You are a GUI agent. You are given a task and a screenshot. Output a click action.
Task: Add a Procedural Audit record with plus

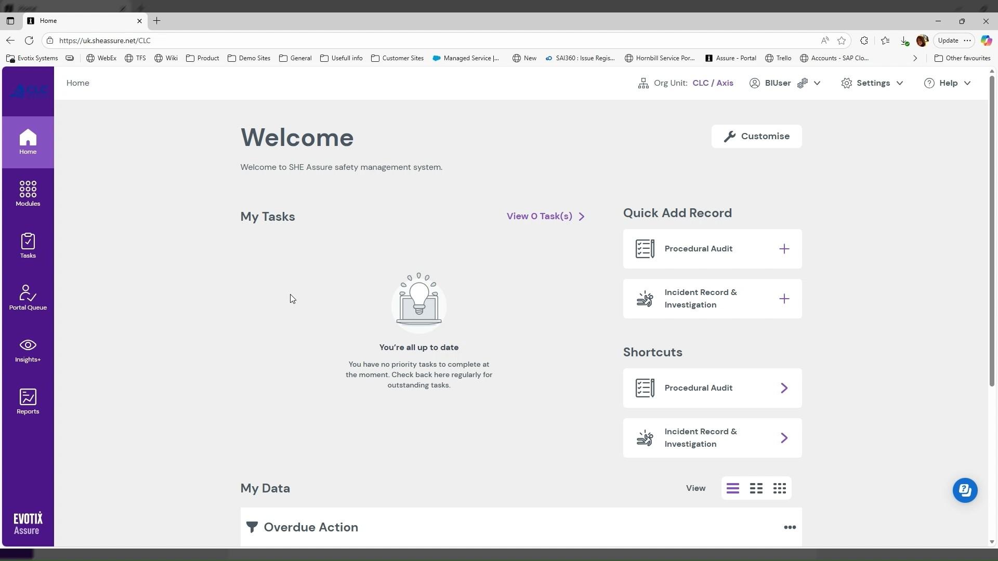[784, 249]
